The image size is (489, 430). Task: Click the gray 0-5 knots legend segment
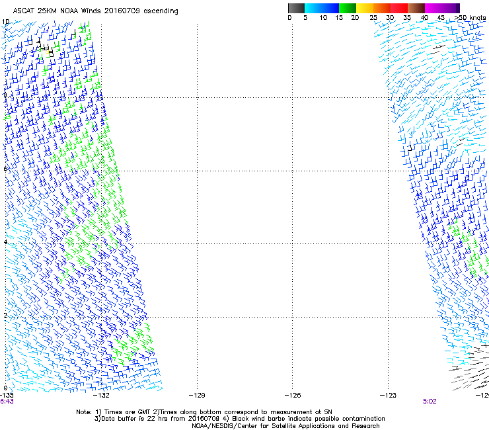pos(296,8)
